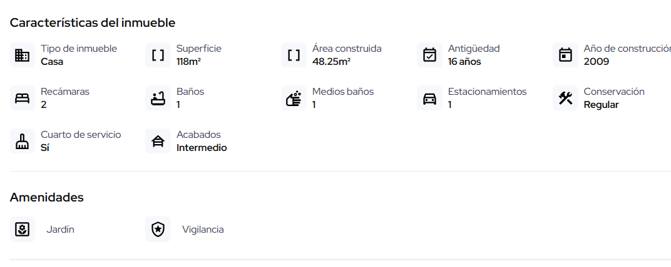This screenshot has width=671, height=267.
Task: Click the Jardín amenity label
Action: tap(60, 230)
